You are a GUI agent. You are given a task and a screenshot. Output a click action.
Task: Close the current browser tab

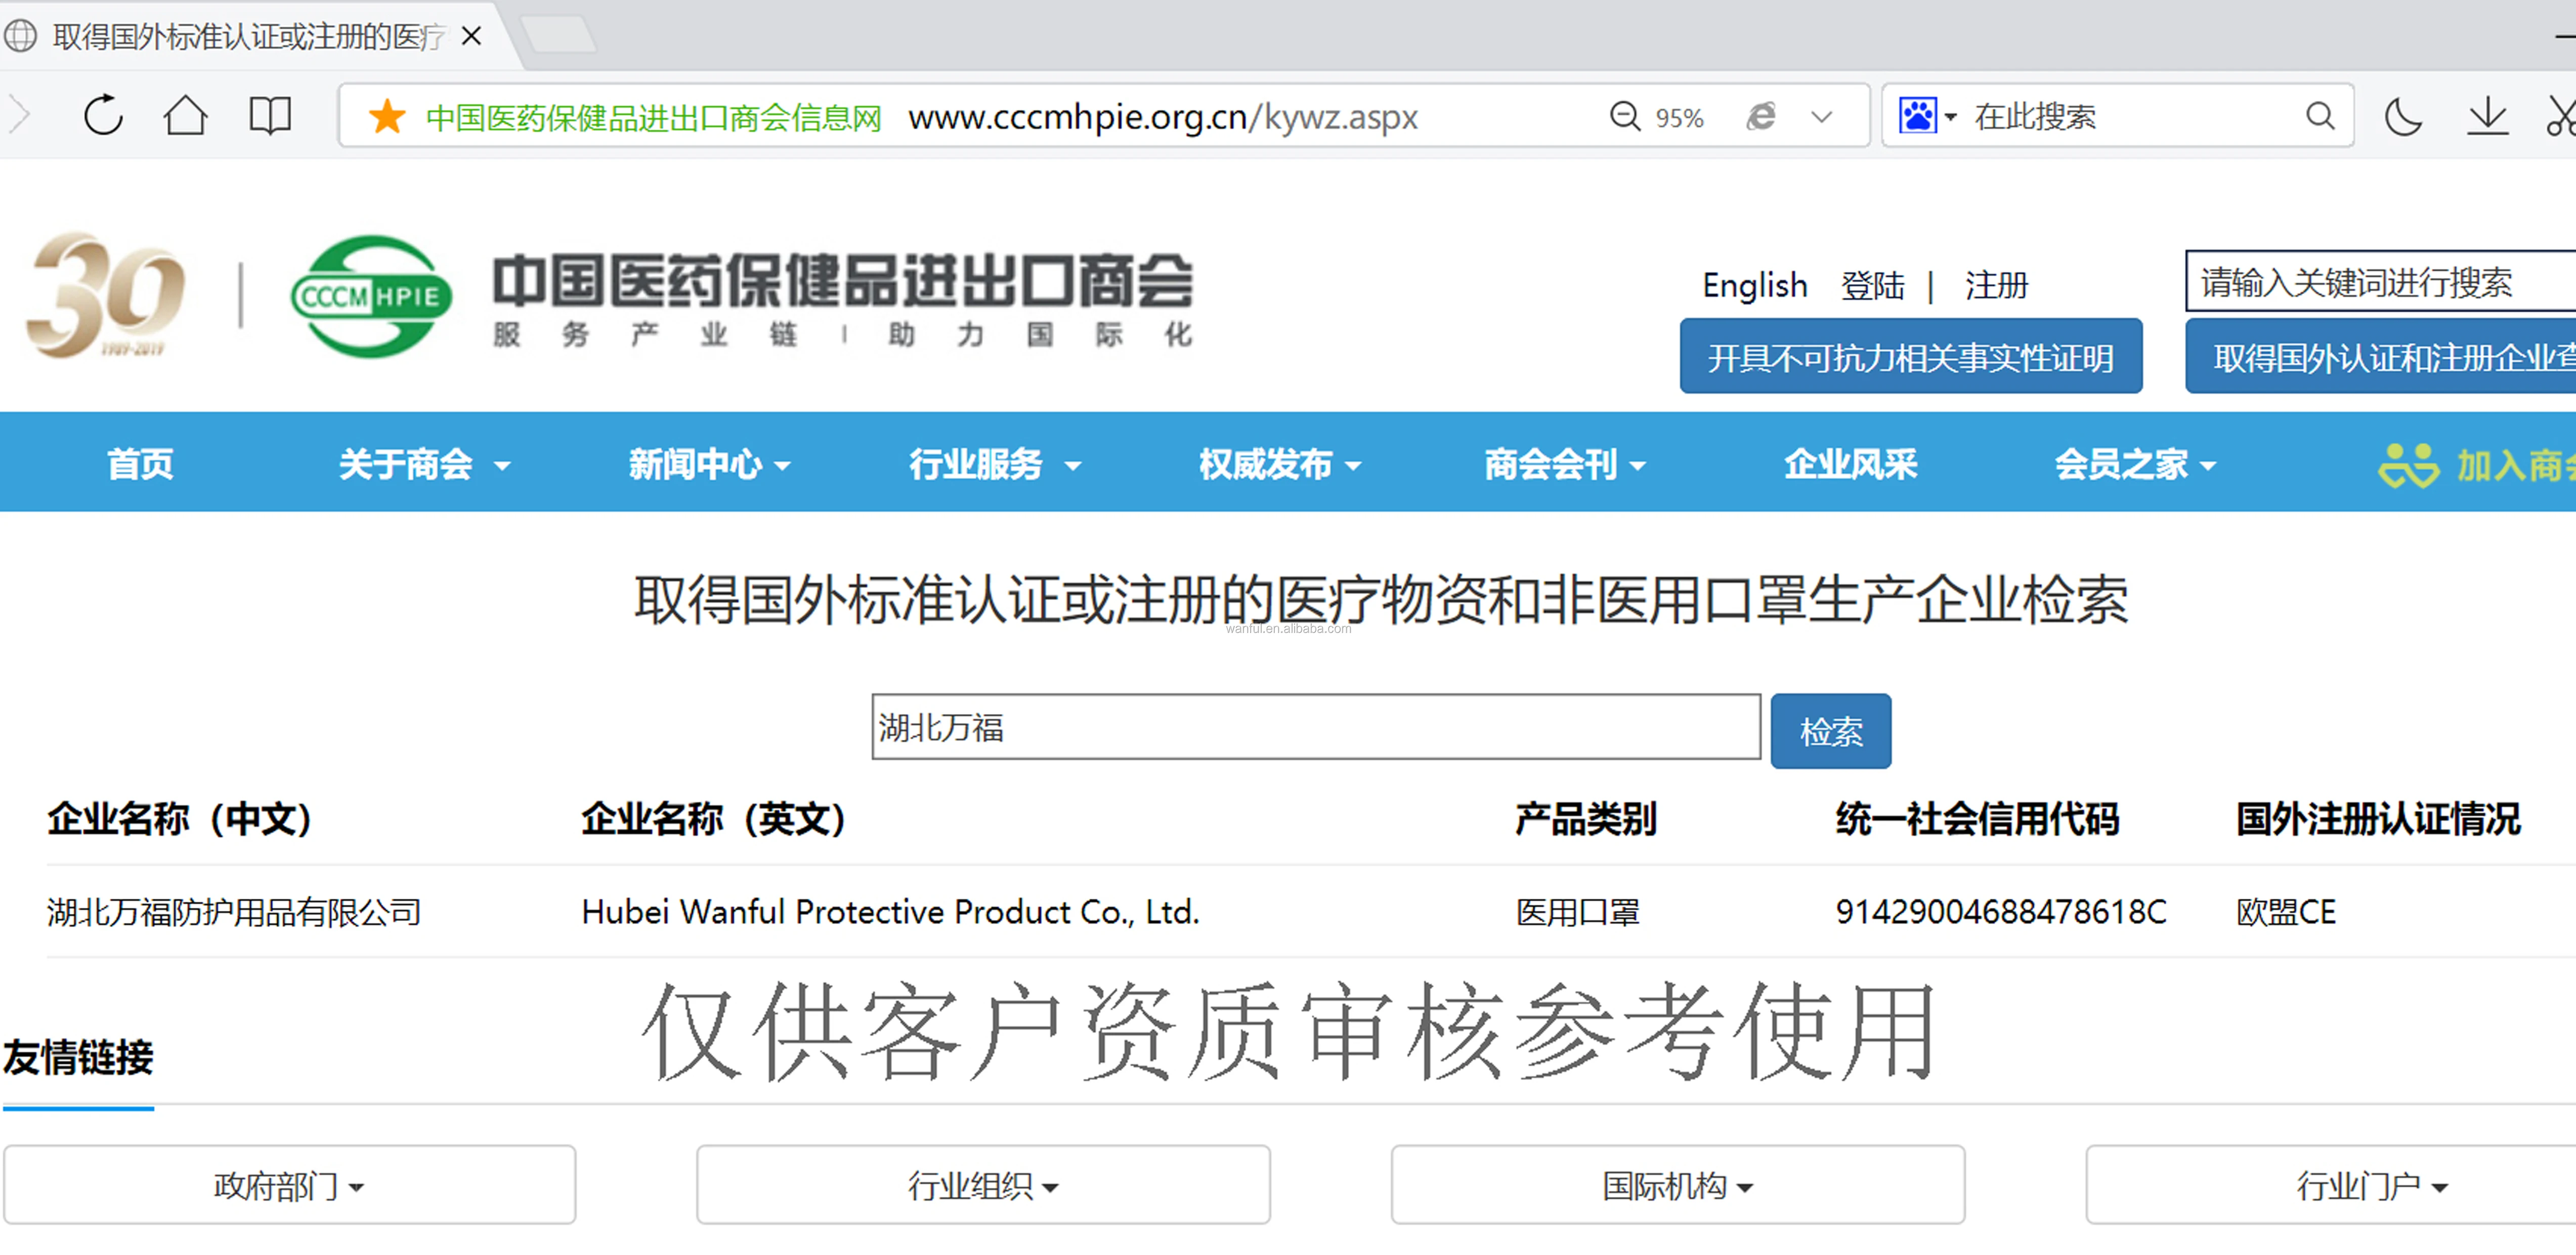(x=472, y=37)
